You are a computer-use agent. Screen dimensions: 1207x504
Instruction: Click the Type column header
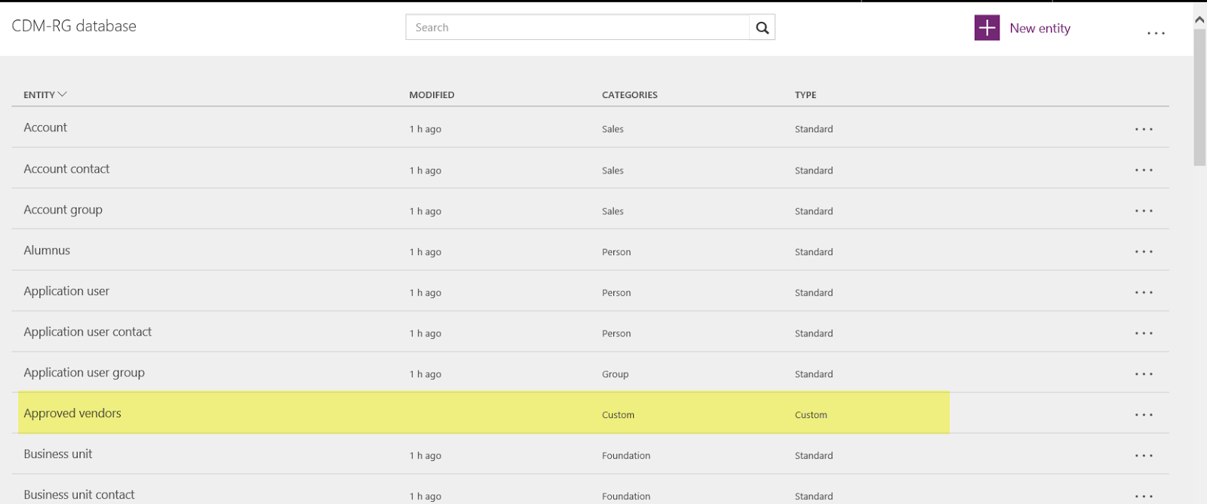(x=805, y=95)
